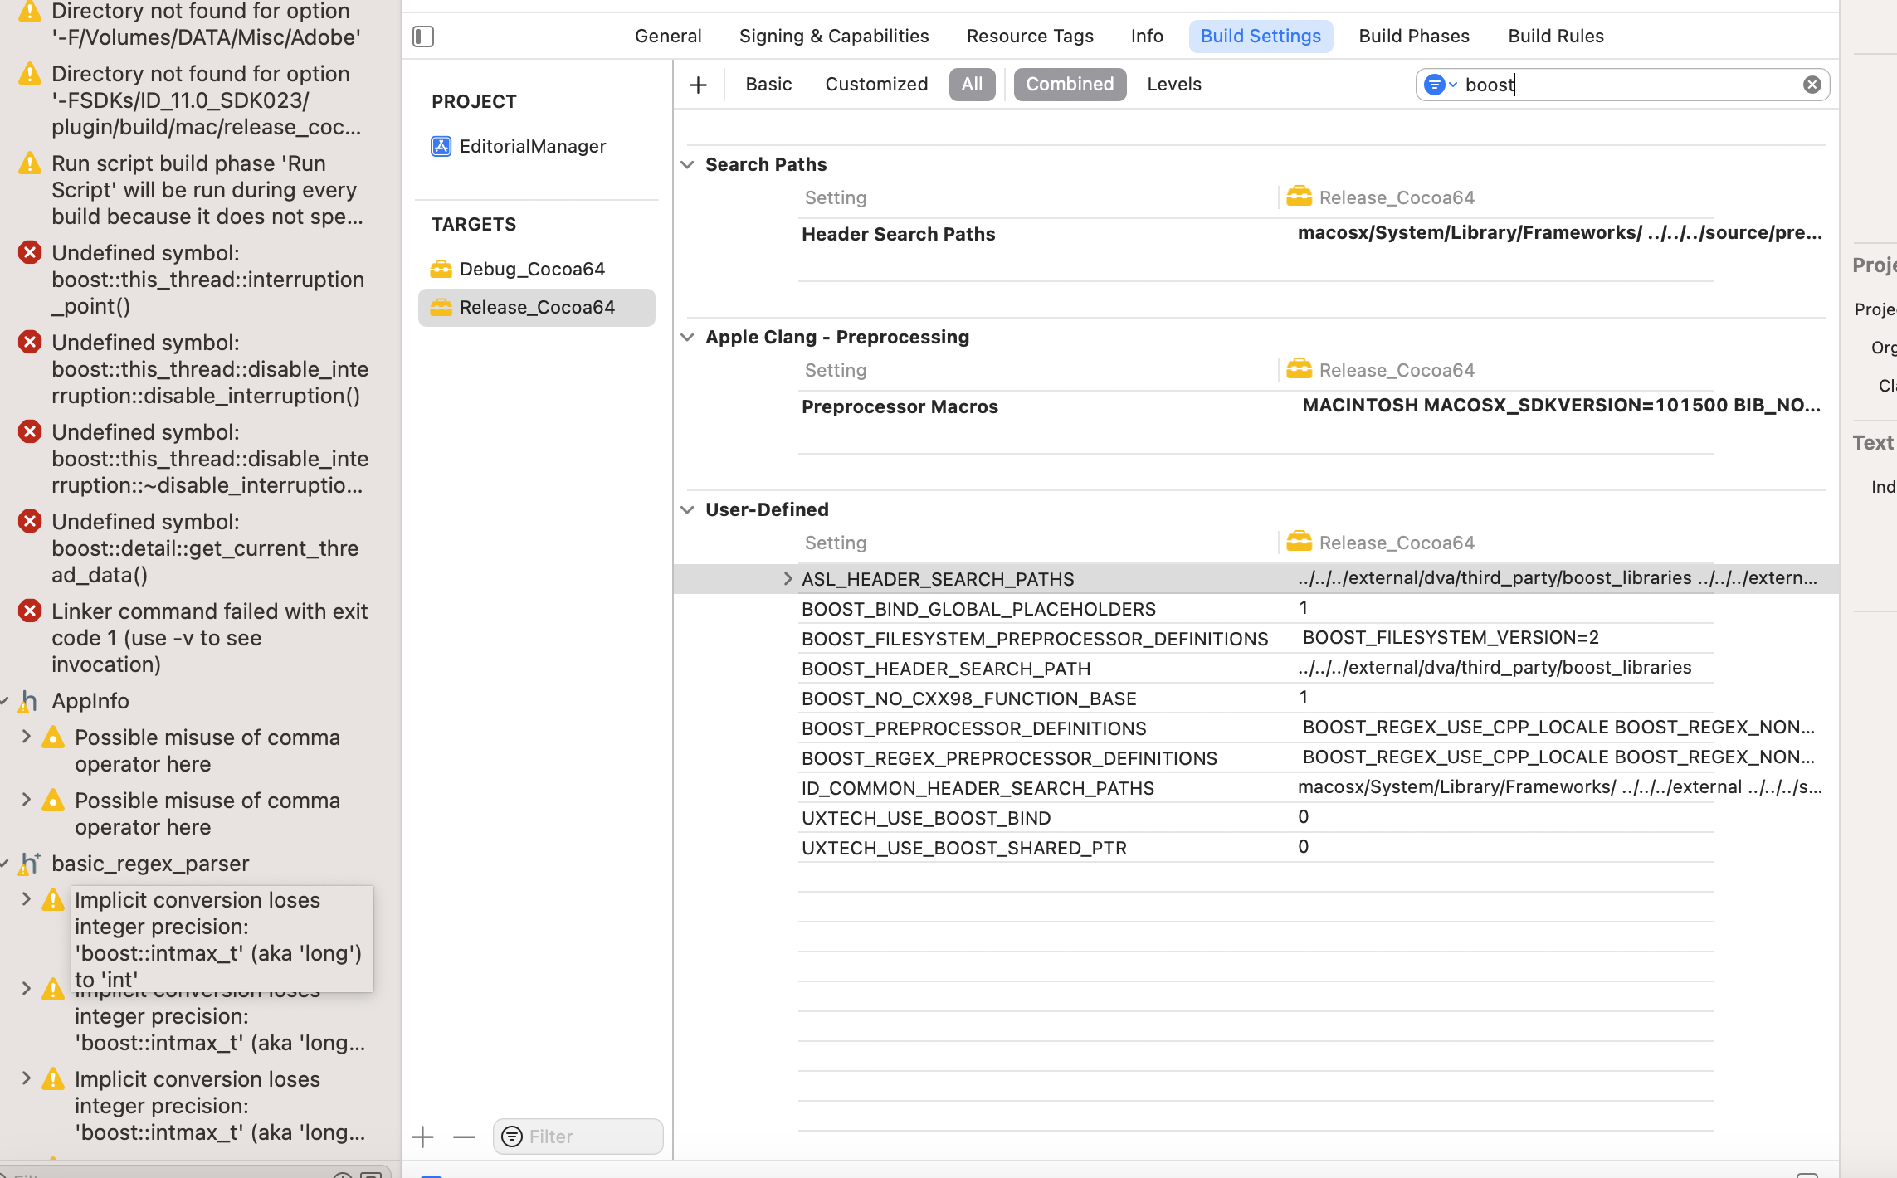Screen dimensions: 1897x1178
Task: Collapse the Search Paths section
Action: click(x=687, y=164)
